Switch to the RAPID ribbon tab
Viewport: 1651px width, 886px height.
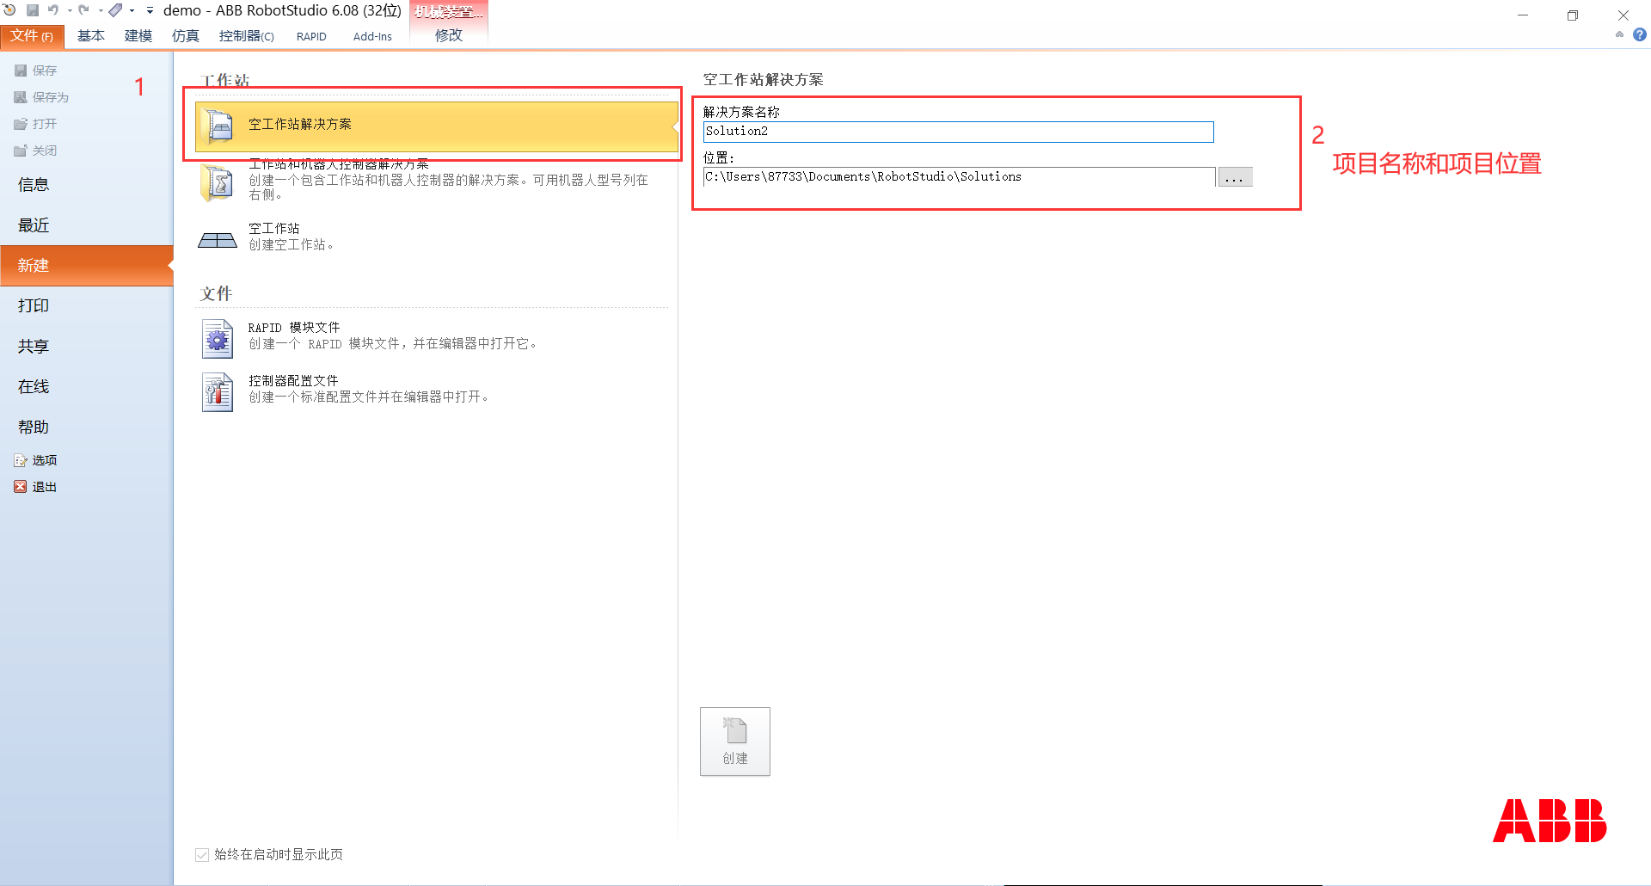(311, 36)
